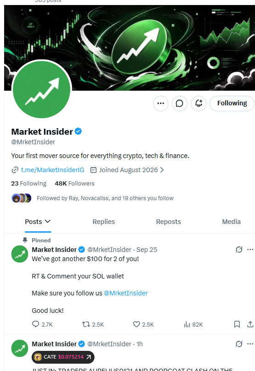Click the Following button to unfollow

(x=232, y=104)
